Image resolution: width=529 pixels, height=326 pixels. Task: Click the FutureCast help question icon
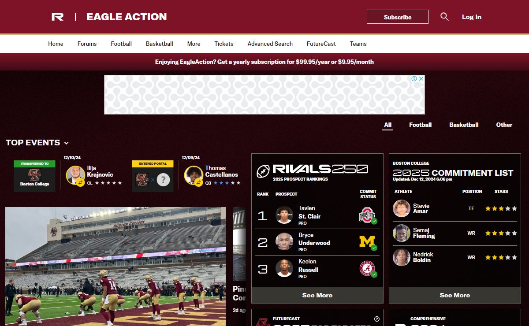[377, 319]
